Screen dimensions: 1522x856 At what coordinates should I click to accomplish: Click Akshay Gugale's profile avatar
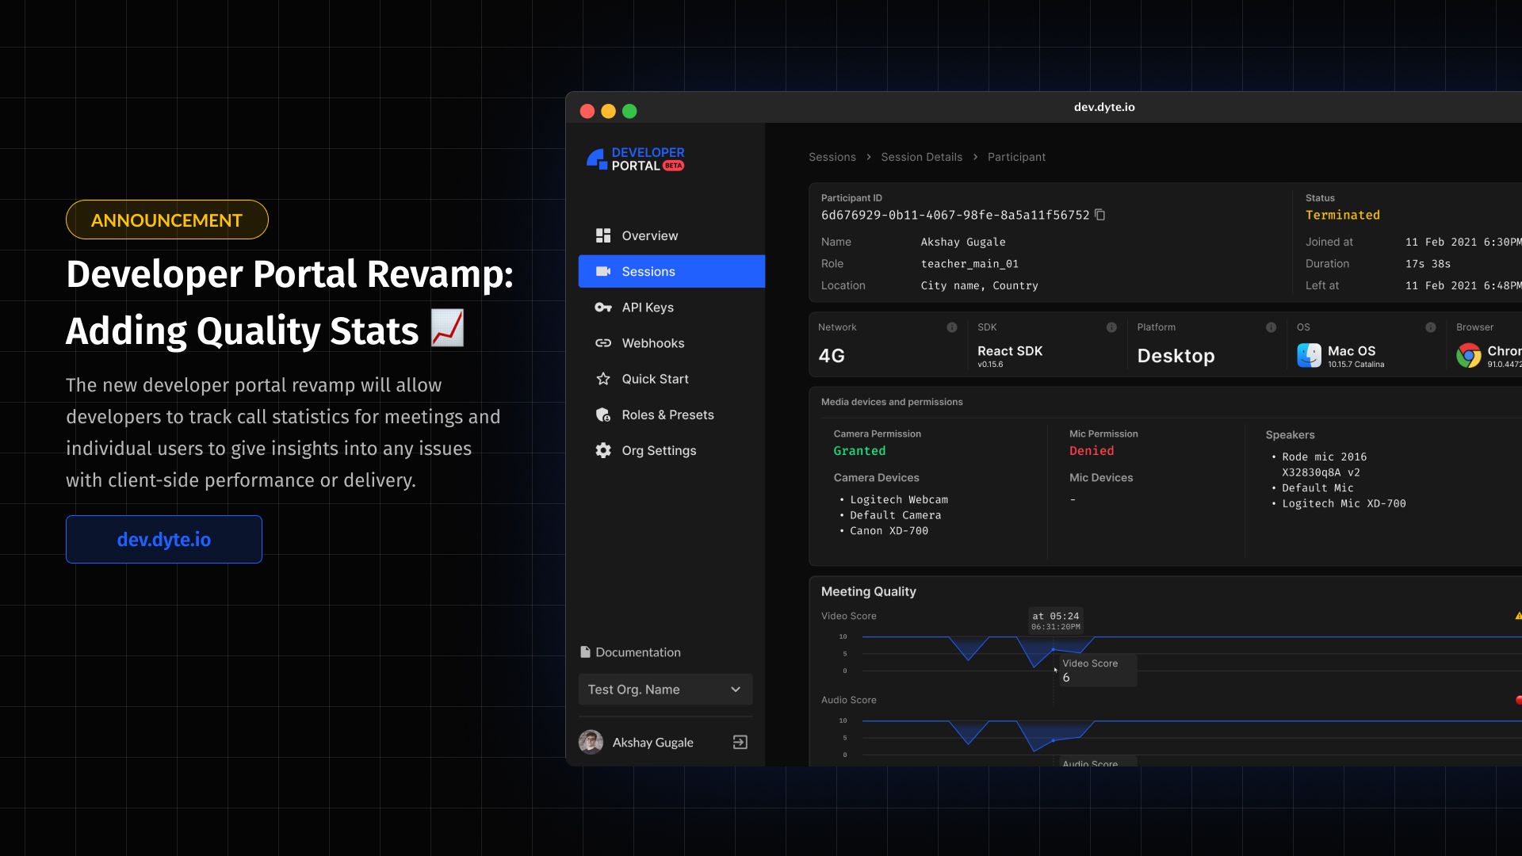click(591, 742)
